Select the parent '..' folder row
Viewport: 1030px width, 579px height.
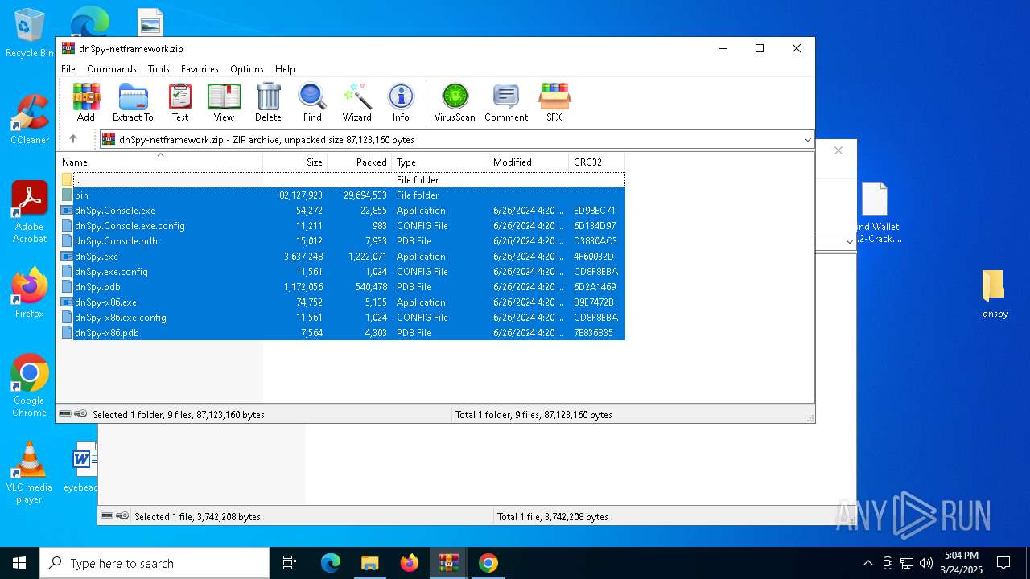point(341,180)
